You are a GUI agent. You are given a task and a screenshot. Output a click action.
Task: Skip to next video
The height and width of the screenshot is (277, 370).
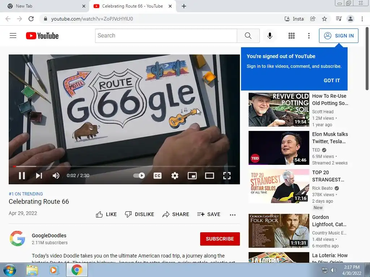coord(39,176)
